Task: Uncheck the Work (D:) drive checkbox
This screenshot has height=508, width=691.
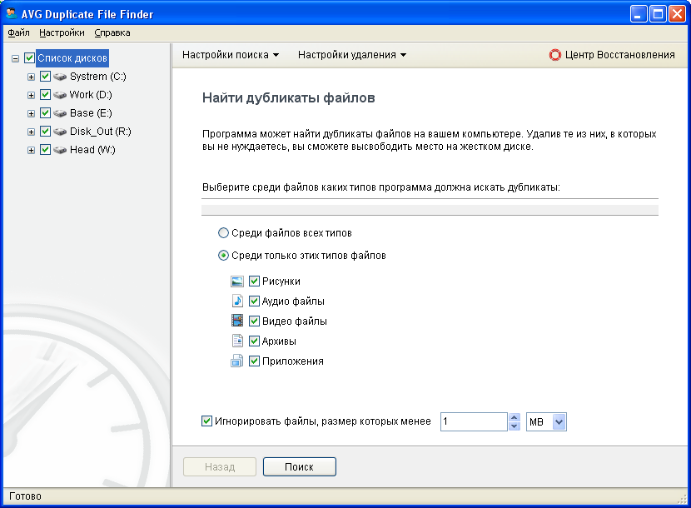Action: pyautogui.click(x=45, y=94)
